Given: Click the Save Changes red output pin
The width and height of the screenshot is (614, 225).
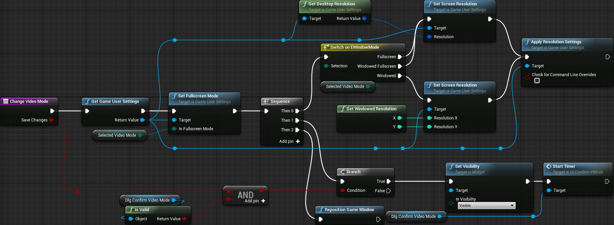Looking at the screenshot, I should click(x=52, y=120).
